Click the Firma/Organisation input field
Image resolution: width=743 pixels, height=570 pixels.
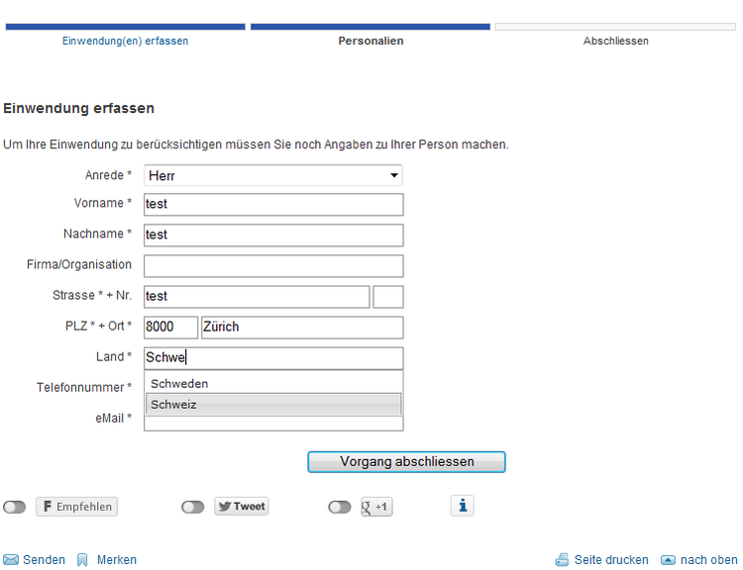273,265
